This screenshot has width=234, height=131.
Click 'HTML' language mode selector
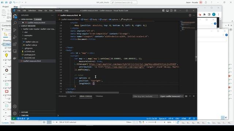[184, 119]
